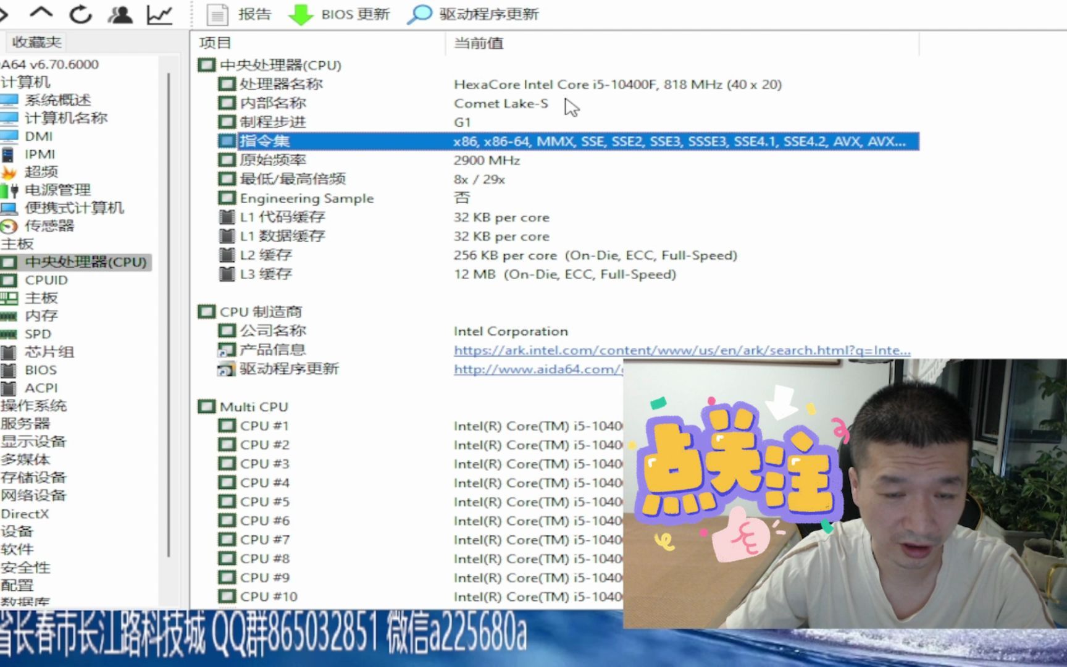
Task: Select the CPU #5 row
Action: tap(420, 501)
